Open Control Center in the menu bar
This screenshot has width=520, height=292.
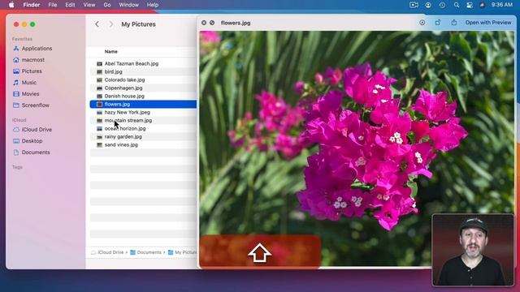tap(470, 5)
